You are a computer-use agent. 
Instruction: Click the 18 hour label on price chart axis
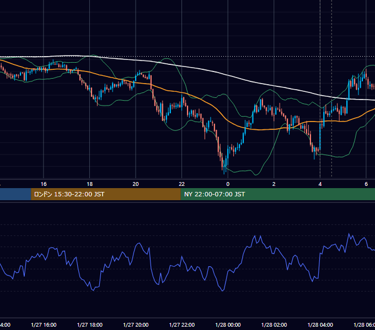tap(90, 184)
